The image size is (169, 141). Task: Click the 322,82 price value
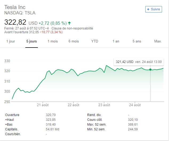(15, 22)
